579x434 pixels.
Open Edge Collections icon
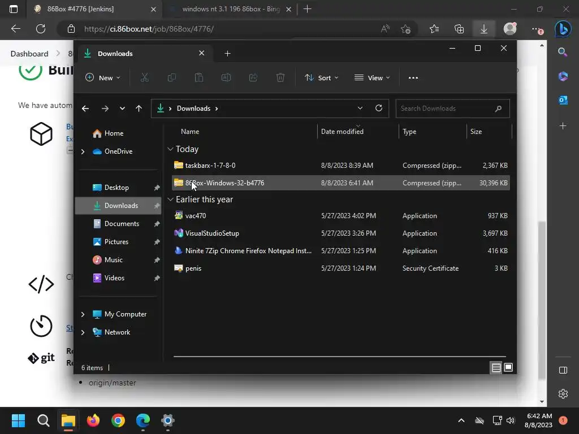coord(459,29)
